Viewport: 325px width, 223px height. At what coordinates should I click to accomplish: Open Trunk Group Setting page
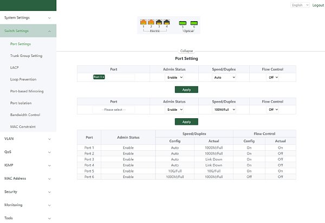[x=26, y=56]
